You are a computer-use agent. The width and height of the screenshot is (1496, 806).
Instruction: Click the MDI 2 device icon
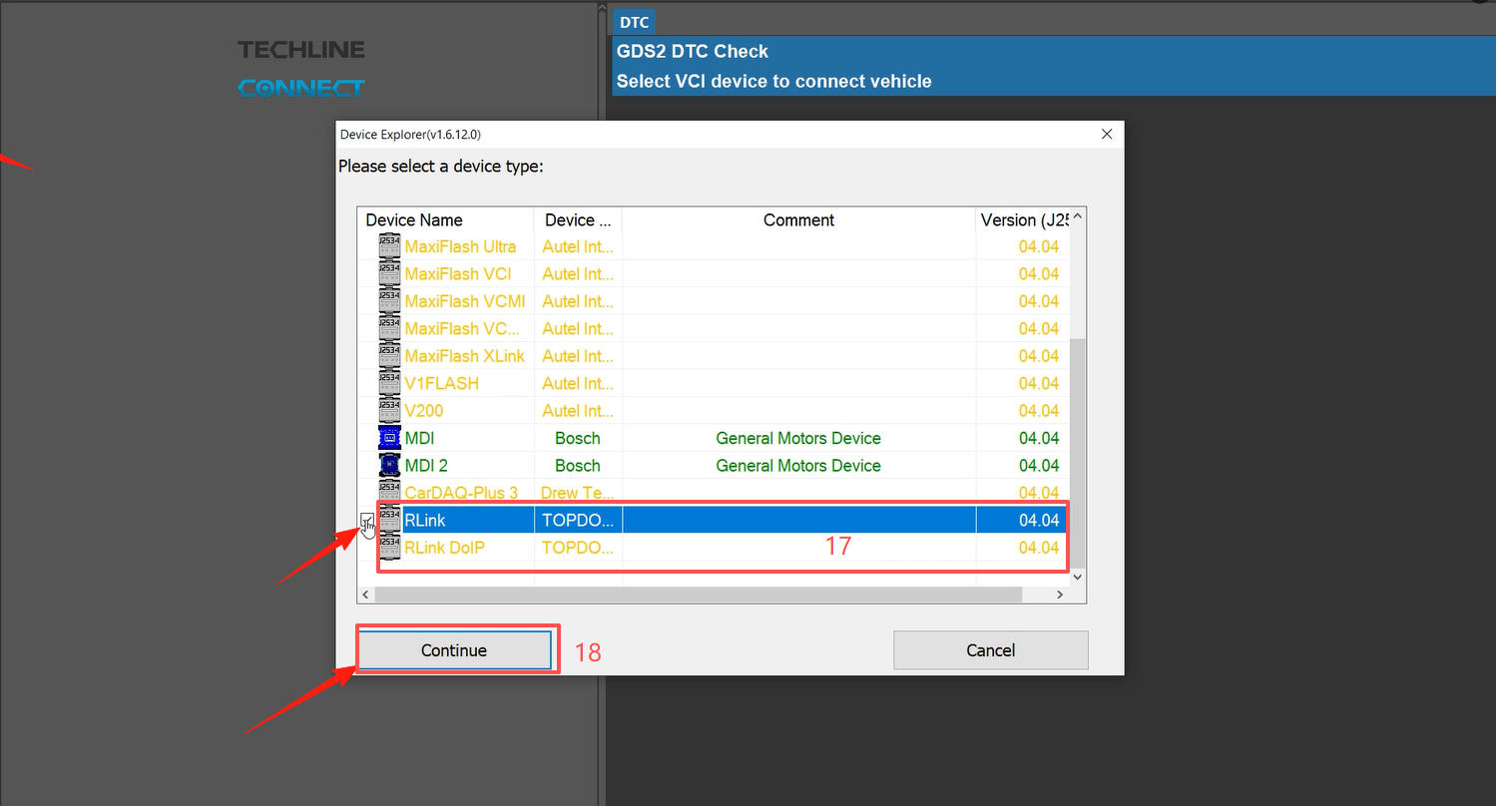coord(389,466)
